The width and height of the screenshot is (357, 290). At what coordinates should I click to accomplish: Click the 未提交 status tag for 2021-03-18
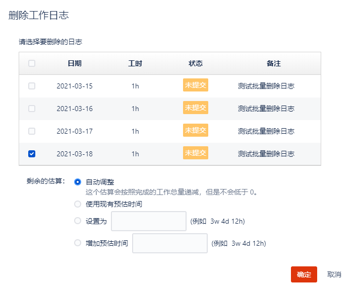[195, 153]
